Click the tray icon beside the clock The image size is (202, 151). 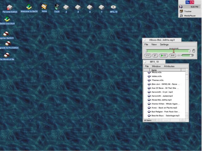(x=181, y=7)
